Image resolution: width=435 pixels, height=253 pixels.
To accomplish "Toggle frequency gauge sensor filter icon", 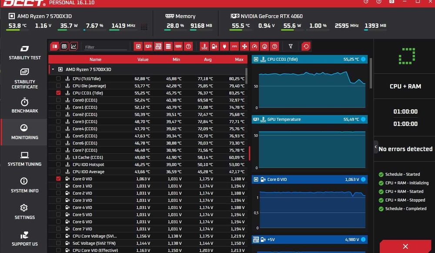I will 254,47.
